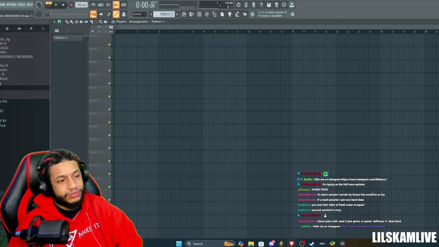This screenshot has width=439, height=247.
Task: Click the master volume knob
Action: point(39,5)
